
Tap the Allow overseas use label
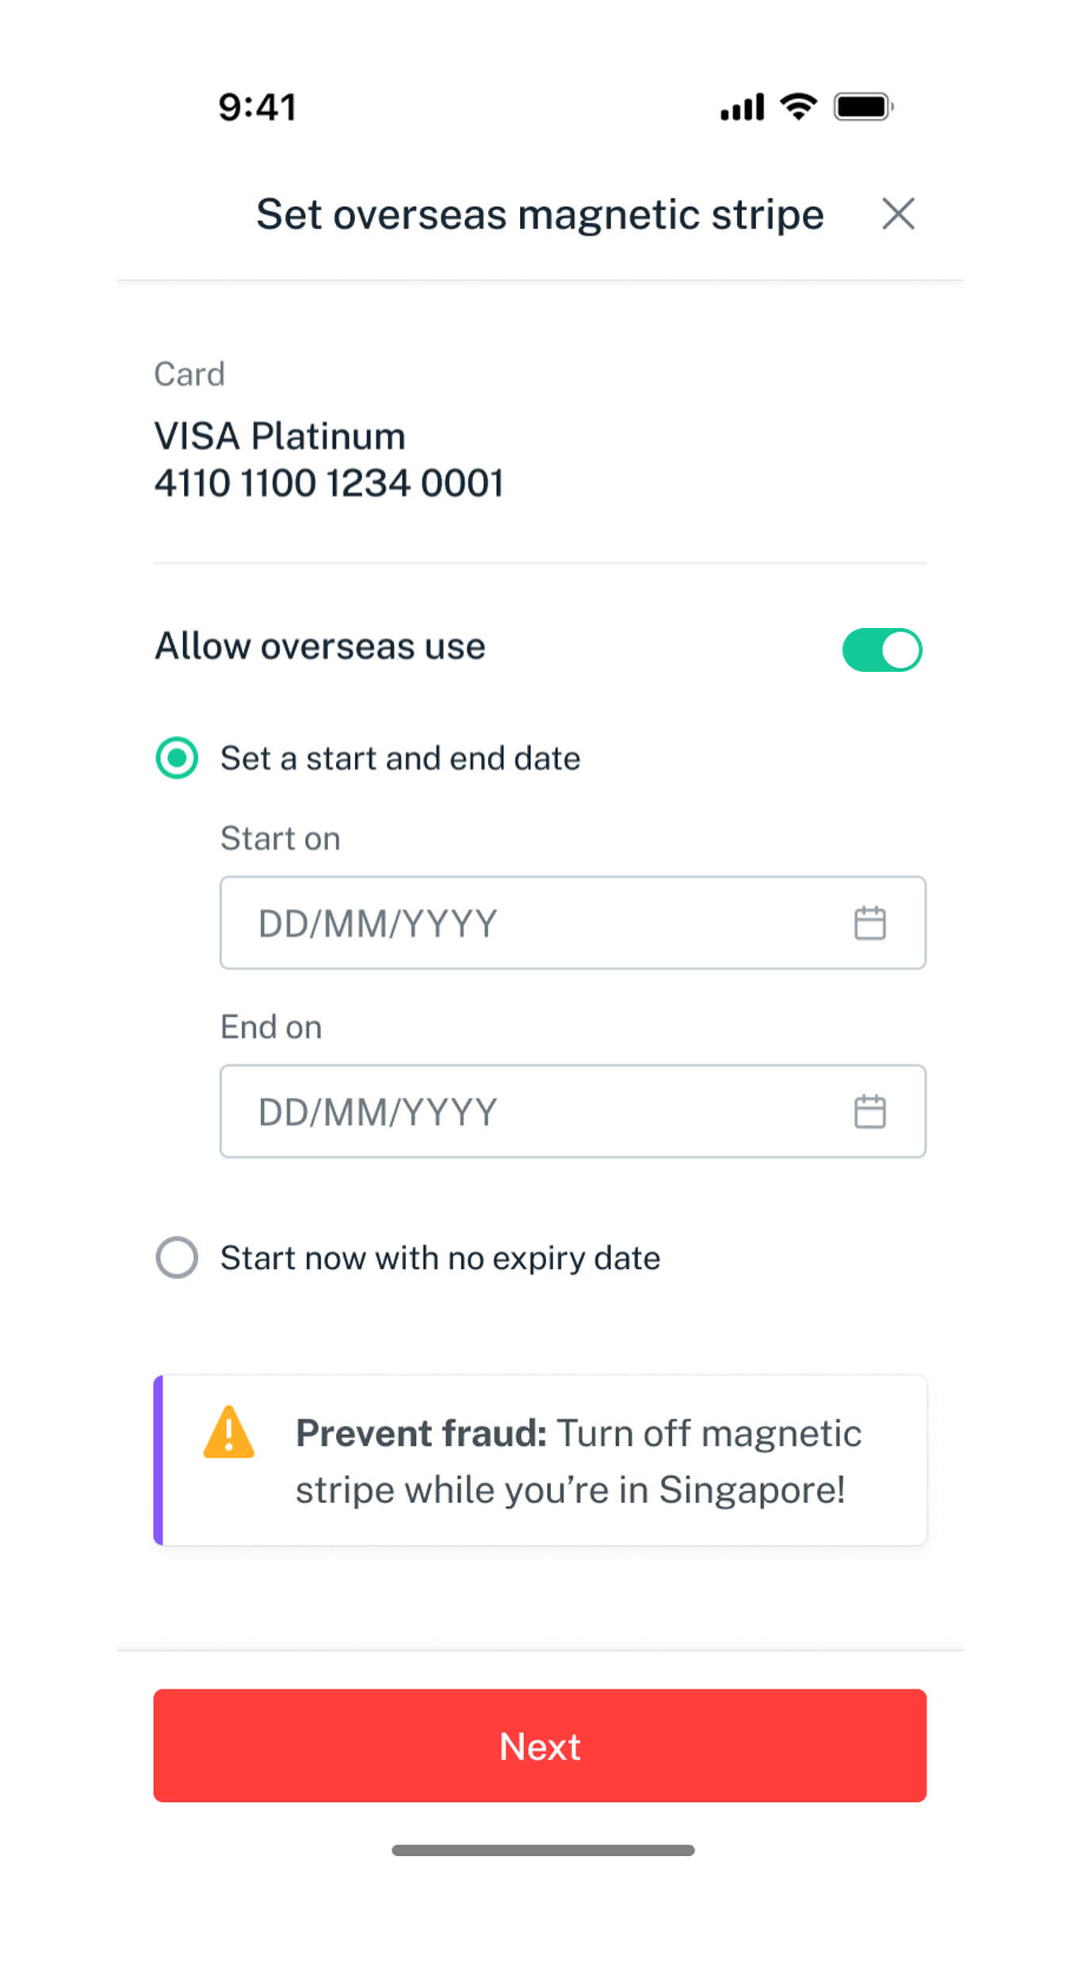point(319,646)
